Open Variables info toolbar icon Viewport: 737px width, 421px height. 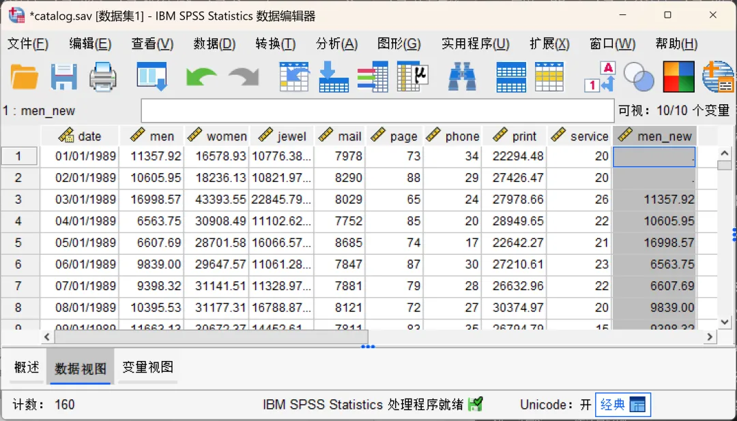coord(373,76)
